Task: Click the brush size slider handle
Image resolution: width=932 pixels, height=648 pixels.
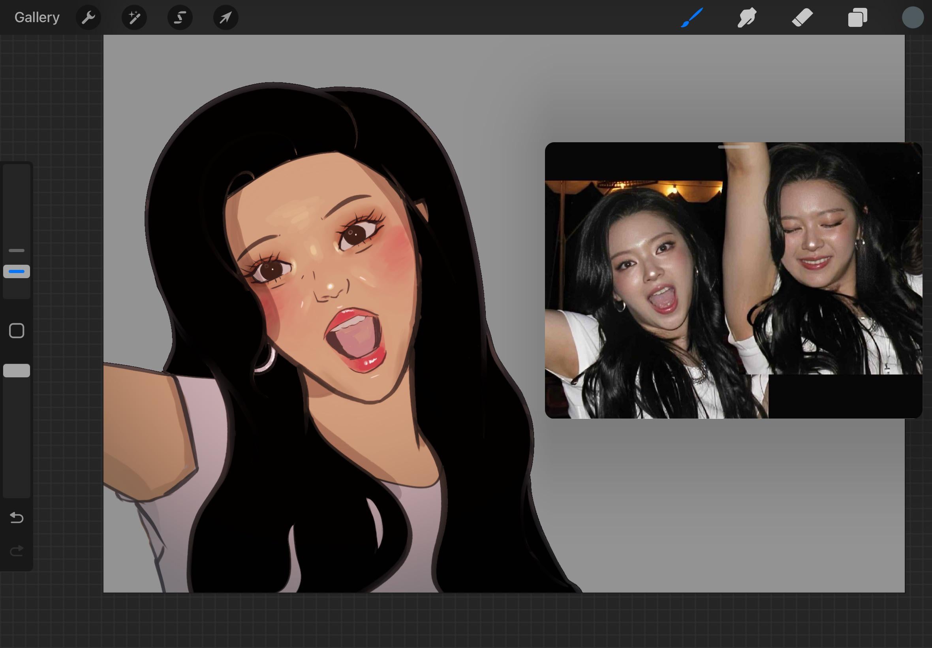Action: click(17, 271)
